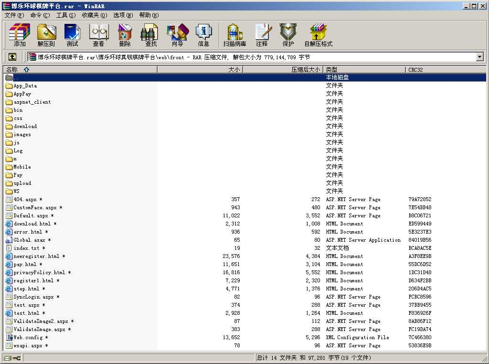Click the 添加 (Add) toolbar icon

click(x=19, y=35)
